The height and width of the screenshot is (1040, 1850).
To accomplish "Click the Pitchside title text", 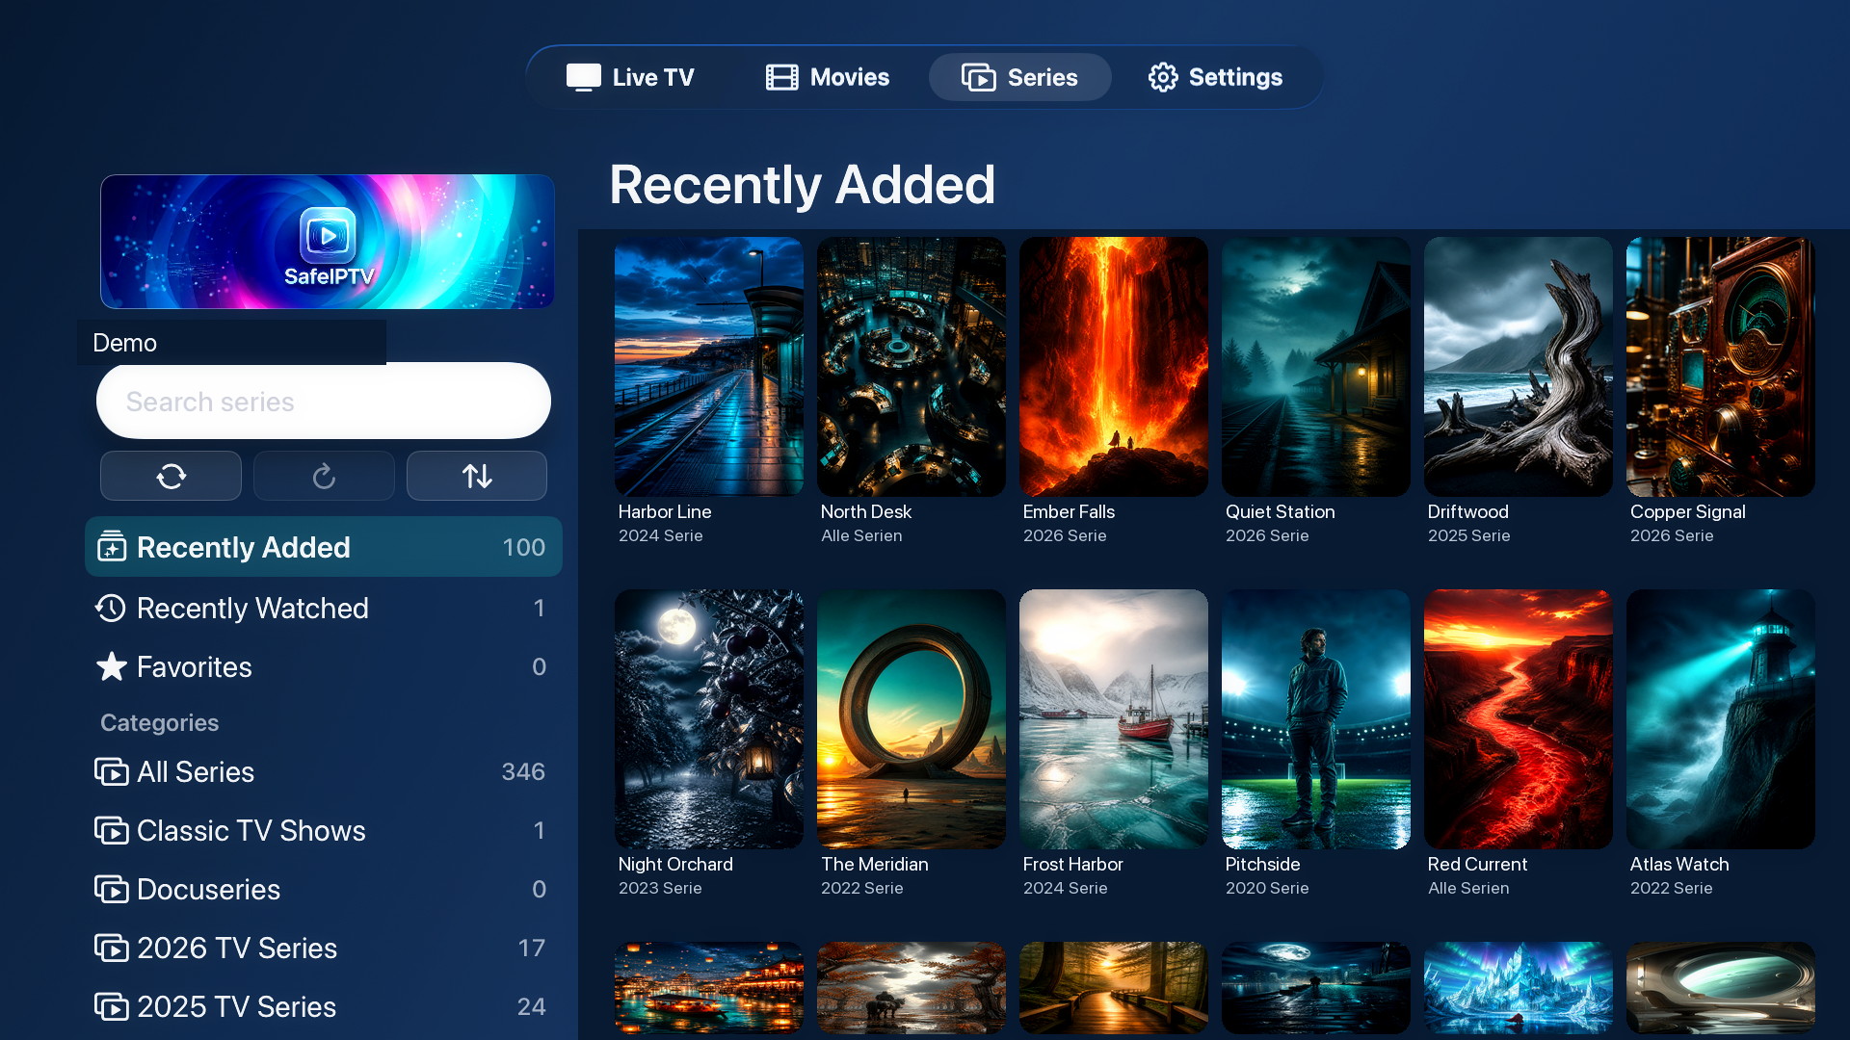I will (1262, 864).
